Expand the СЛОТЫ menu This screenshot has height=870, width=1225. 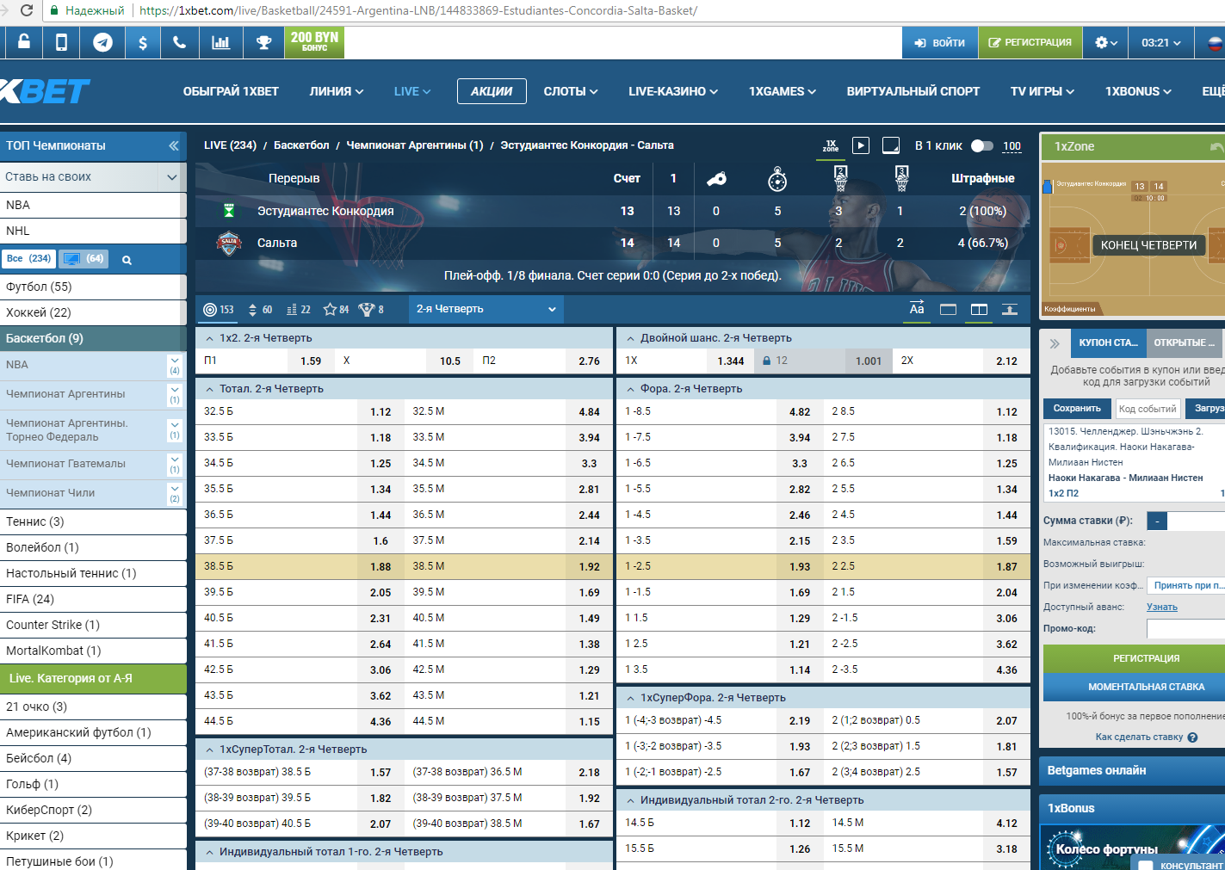click(x=571, y=91)
